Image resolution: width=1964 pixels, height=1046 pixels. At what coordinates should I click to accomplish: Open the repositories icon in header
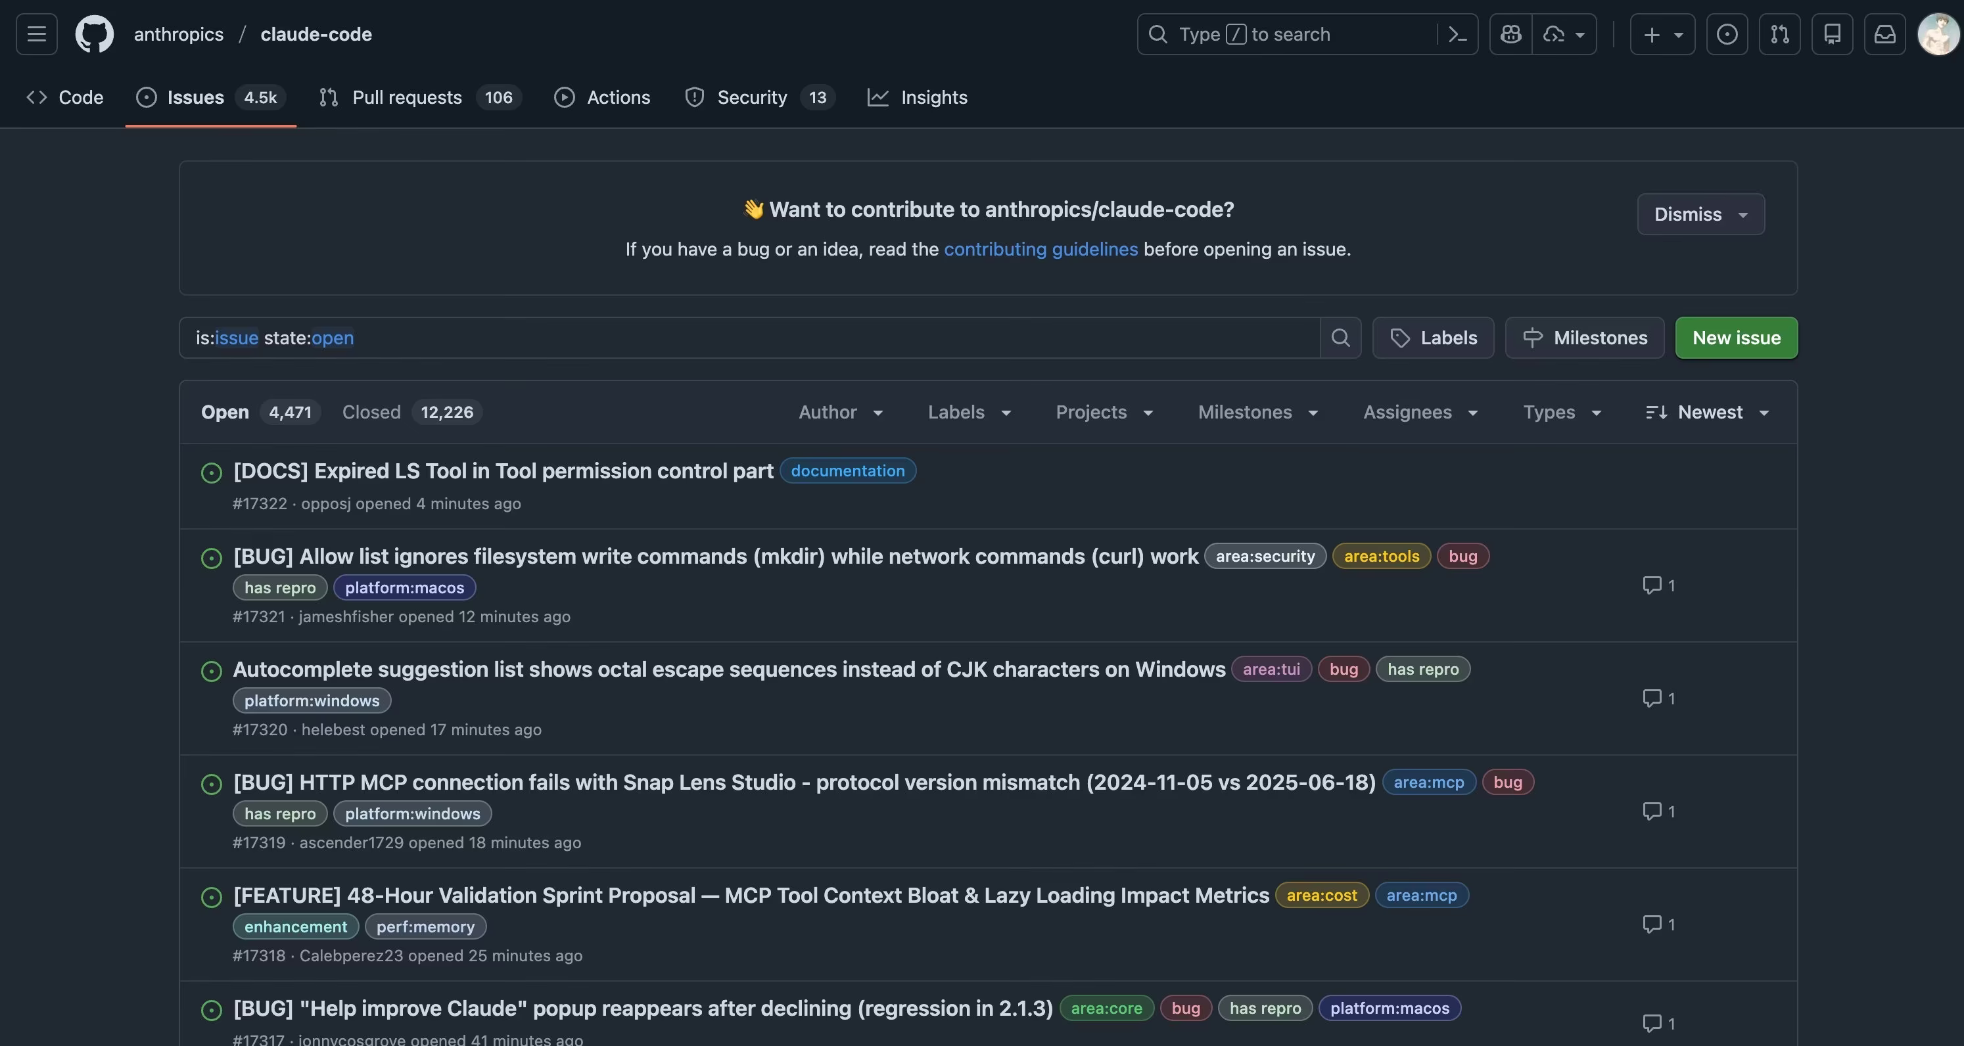(1832, 34)
